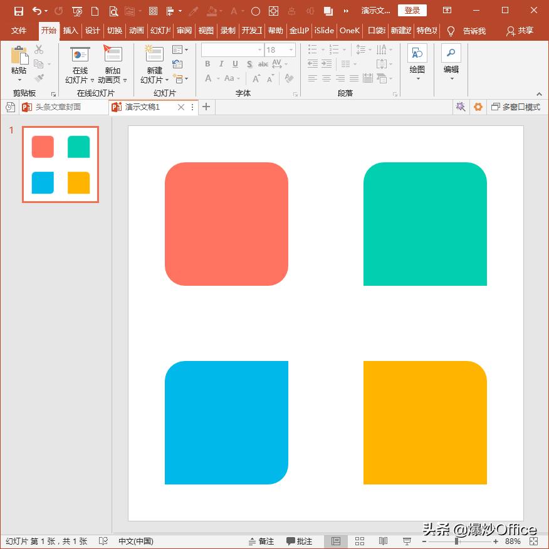Enable 多窗口模式 multi-window mode
Viewport: 549px width, 549px height.
(x=515, y=107)
